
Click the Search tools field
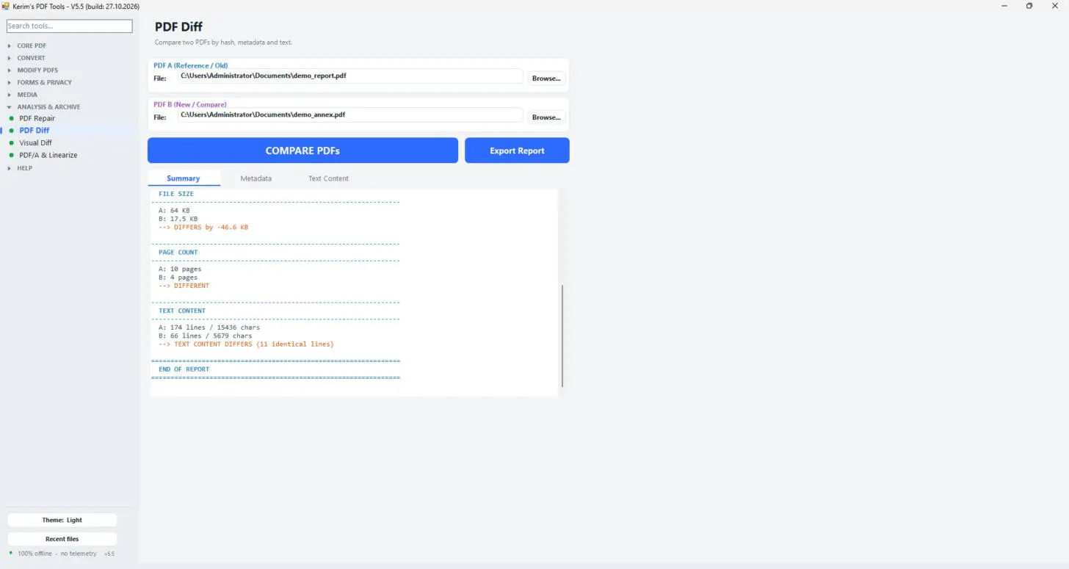coord(69,26)
